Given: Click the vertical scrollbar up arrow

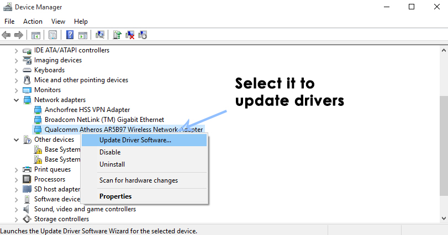Looking at the screenshot, I should tap(444, 51).
